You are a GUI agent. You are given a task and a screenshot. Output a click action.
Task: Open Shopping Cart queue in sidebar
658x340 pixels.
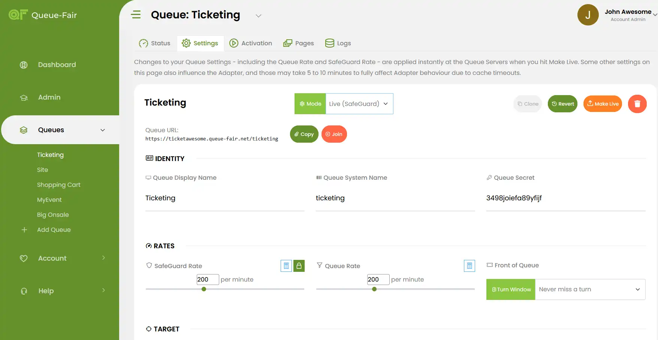(59, 185)
